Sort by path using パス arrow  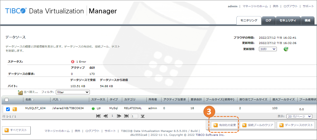[x=60, y=100]
